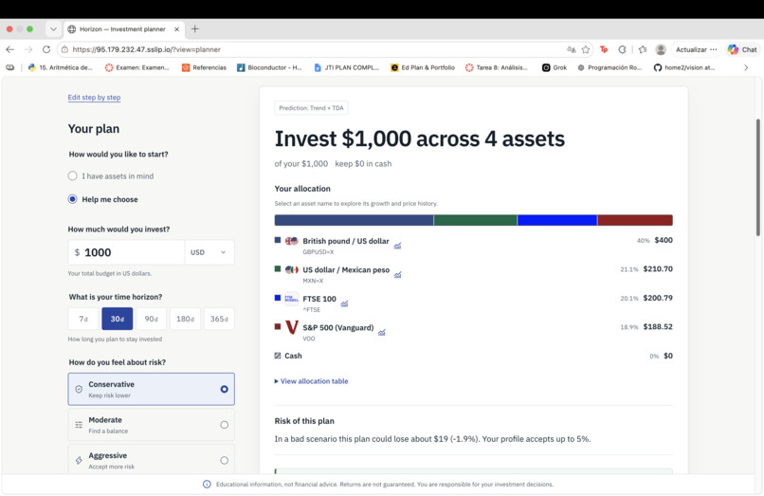Open the Actualizar update menu
The height and width of the screenshot is (496, 764).
click(x=696, y=49)
